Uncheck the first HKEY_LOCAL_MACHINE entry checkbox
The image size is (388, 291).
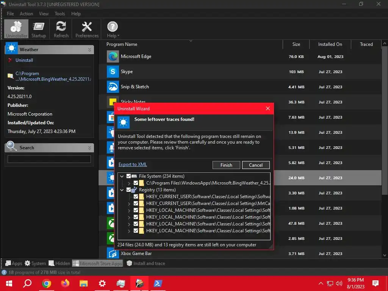[x=136, y=210]
